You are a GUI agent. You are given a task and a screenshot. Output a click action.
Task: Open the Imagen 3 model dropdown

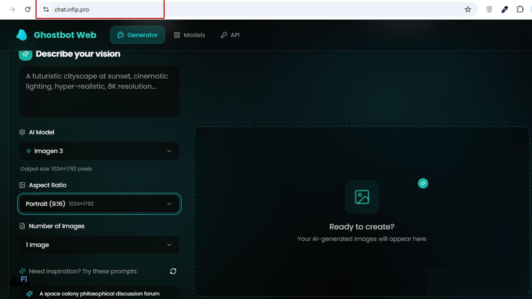(x=99, y=151)
